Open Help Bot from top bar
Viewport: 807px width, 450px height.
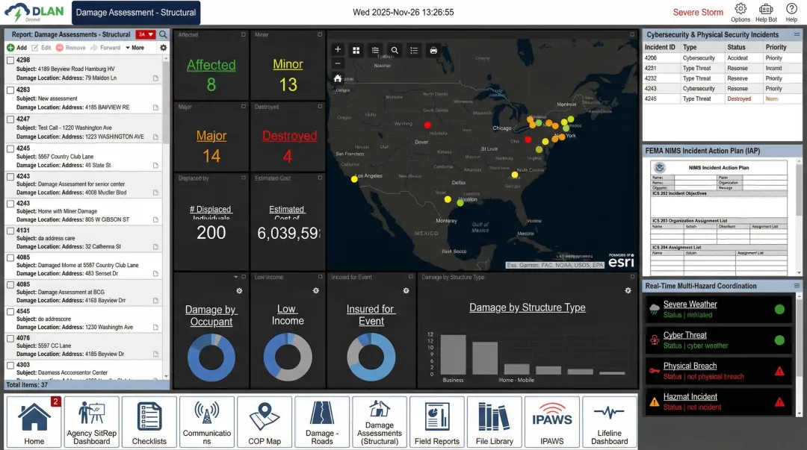(766, 12)
